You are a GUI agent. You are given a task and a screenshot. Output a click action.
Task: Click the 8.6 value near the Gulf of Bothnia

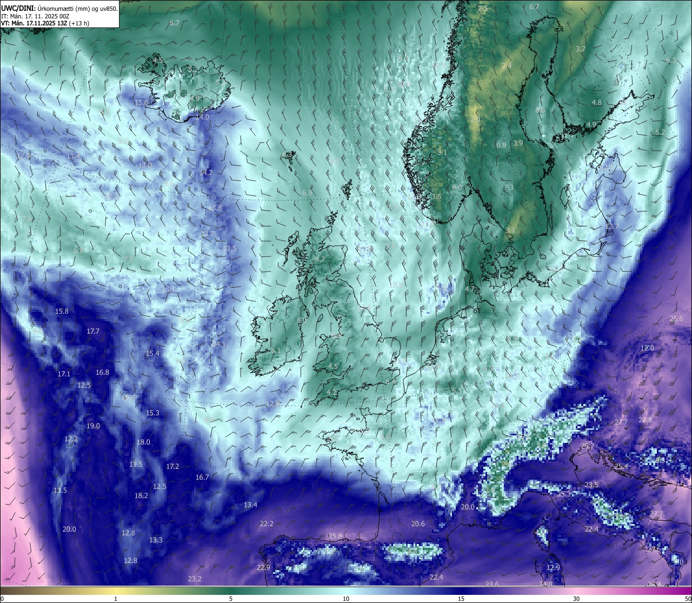540,110
